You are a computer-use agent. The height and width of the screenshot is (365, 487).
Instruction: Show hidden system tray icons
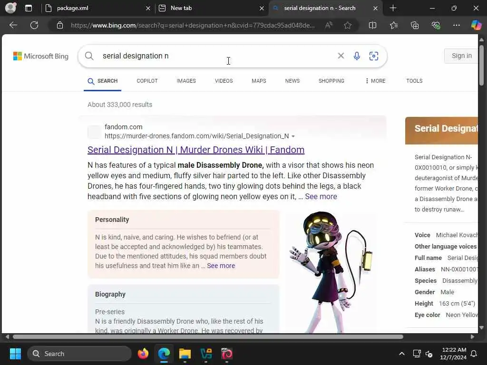click(x=401, y=354)
